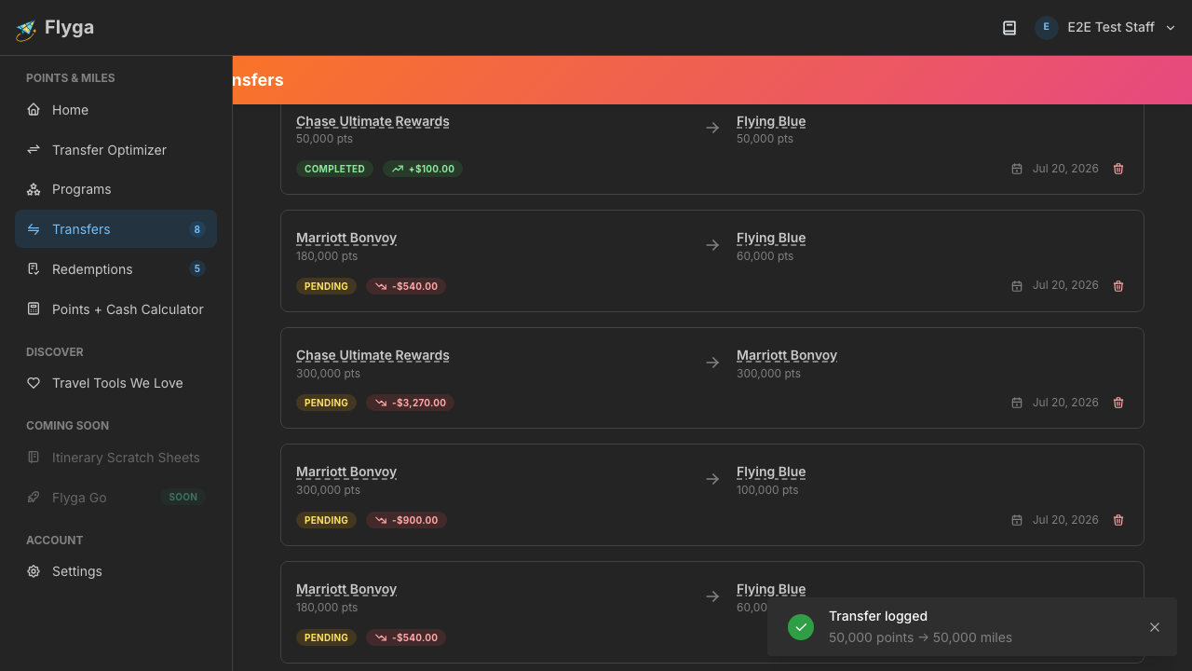
Task: Click the trend-down icon in the -$3,270.00 badge
Action: [x=381, y=403]
